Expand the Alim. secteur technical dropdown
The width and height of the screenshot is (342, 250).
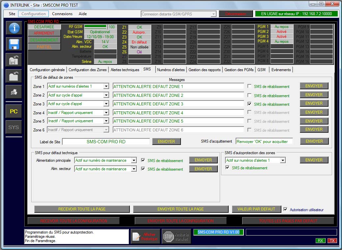(x=134, y=169)
